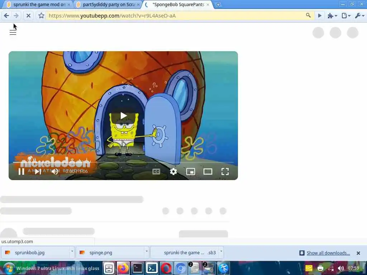367x275 pixels.
Task: Switch to the 'part5ydiddy party' tab
Action: click(x=107, y=4)
